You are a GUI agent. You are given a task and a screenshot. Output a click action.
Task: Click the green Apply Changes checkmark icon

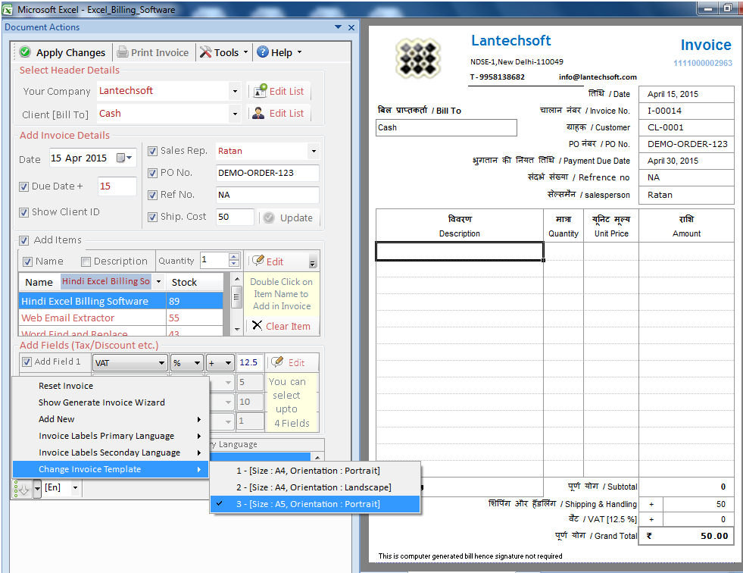coord(26,52)
